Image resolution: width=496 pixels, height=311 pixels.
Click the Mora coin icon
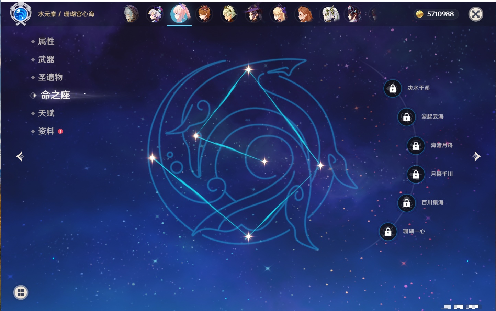tap(419, 14)
